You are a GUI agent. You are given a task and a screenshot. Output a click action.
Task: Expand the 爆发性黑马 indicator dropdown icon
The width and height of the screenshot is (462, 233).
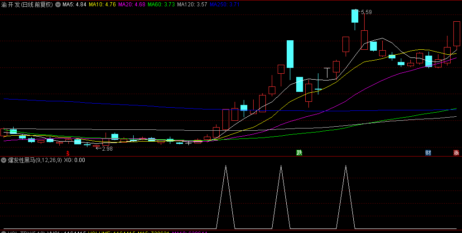tap(4, 160)
